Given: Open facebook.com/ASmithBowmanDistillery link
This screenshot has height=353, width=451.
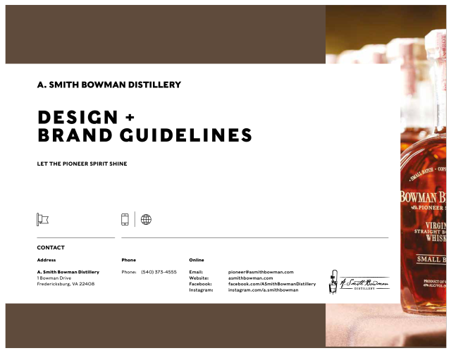Looking at the screenshot, I should 272,284.
